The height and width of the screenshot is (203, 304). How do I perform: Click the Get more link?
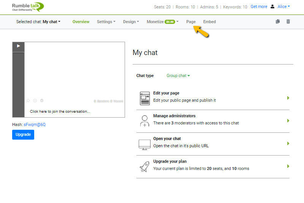pyautogui.click(x=259, y=6)
